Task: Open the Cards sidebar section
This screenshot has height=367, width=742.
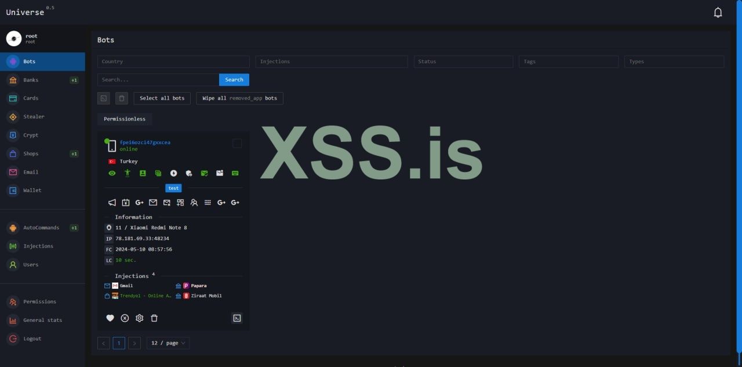Action: point(42,98)
